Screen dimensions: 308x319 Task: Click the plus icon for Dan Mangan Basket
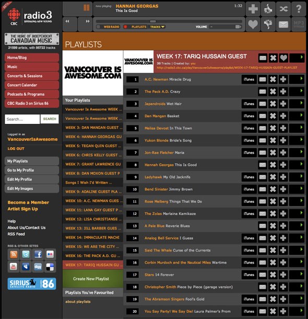(283, 116)
